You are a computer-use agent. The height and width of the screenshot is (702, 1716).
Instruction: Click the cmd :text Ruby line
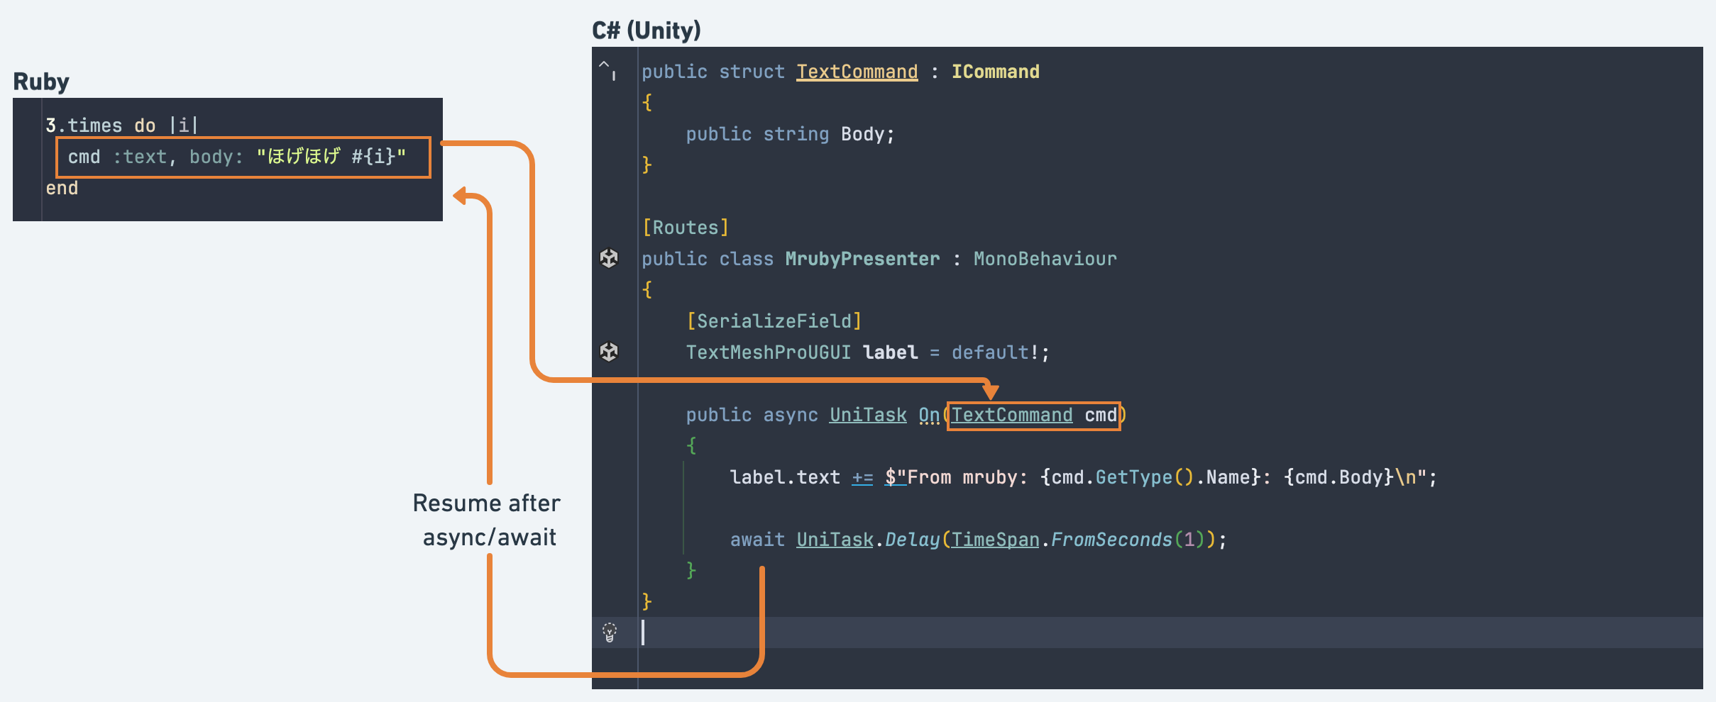tap(237, 157)
